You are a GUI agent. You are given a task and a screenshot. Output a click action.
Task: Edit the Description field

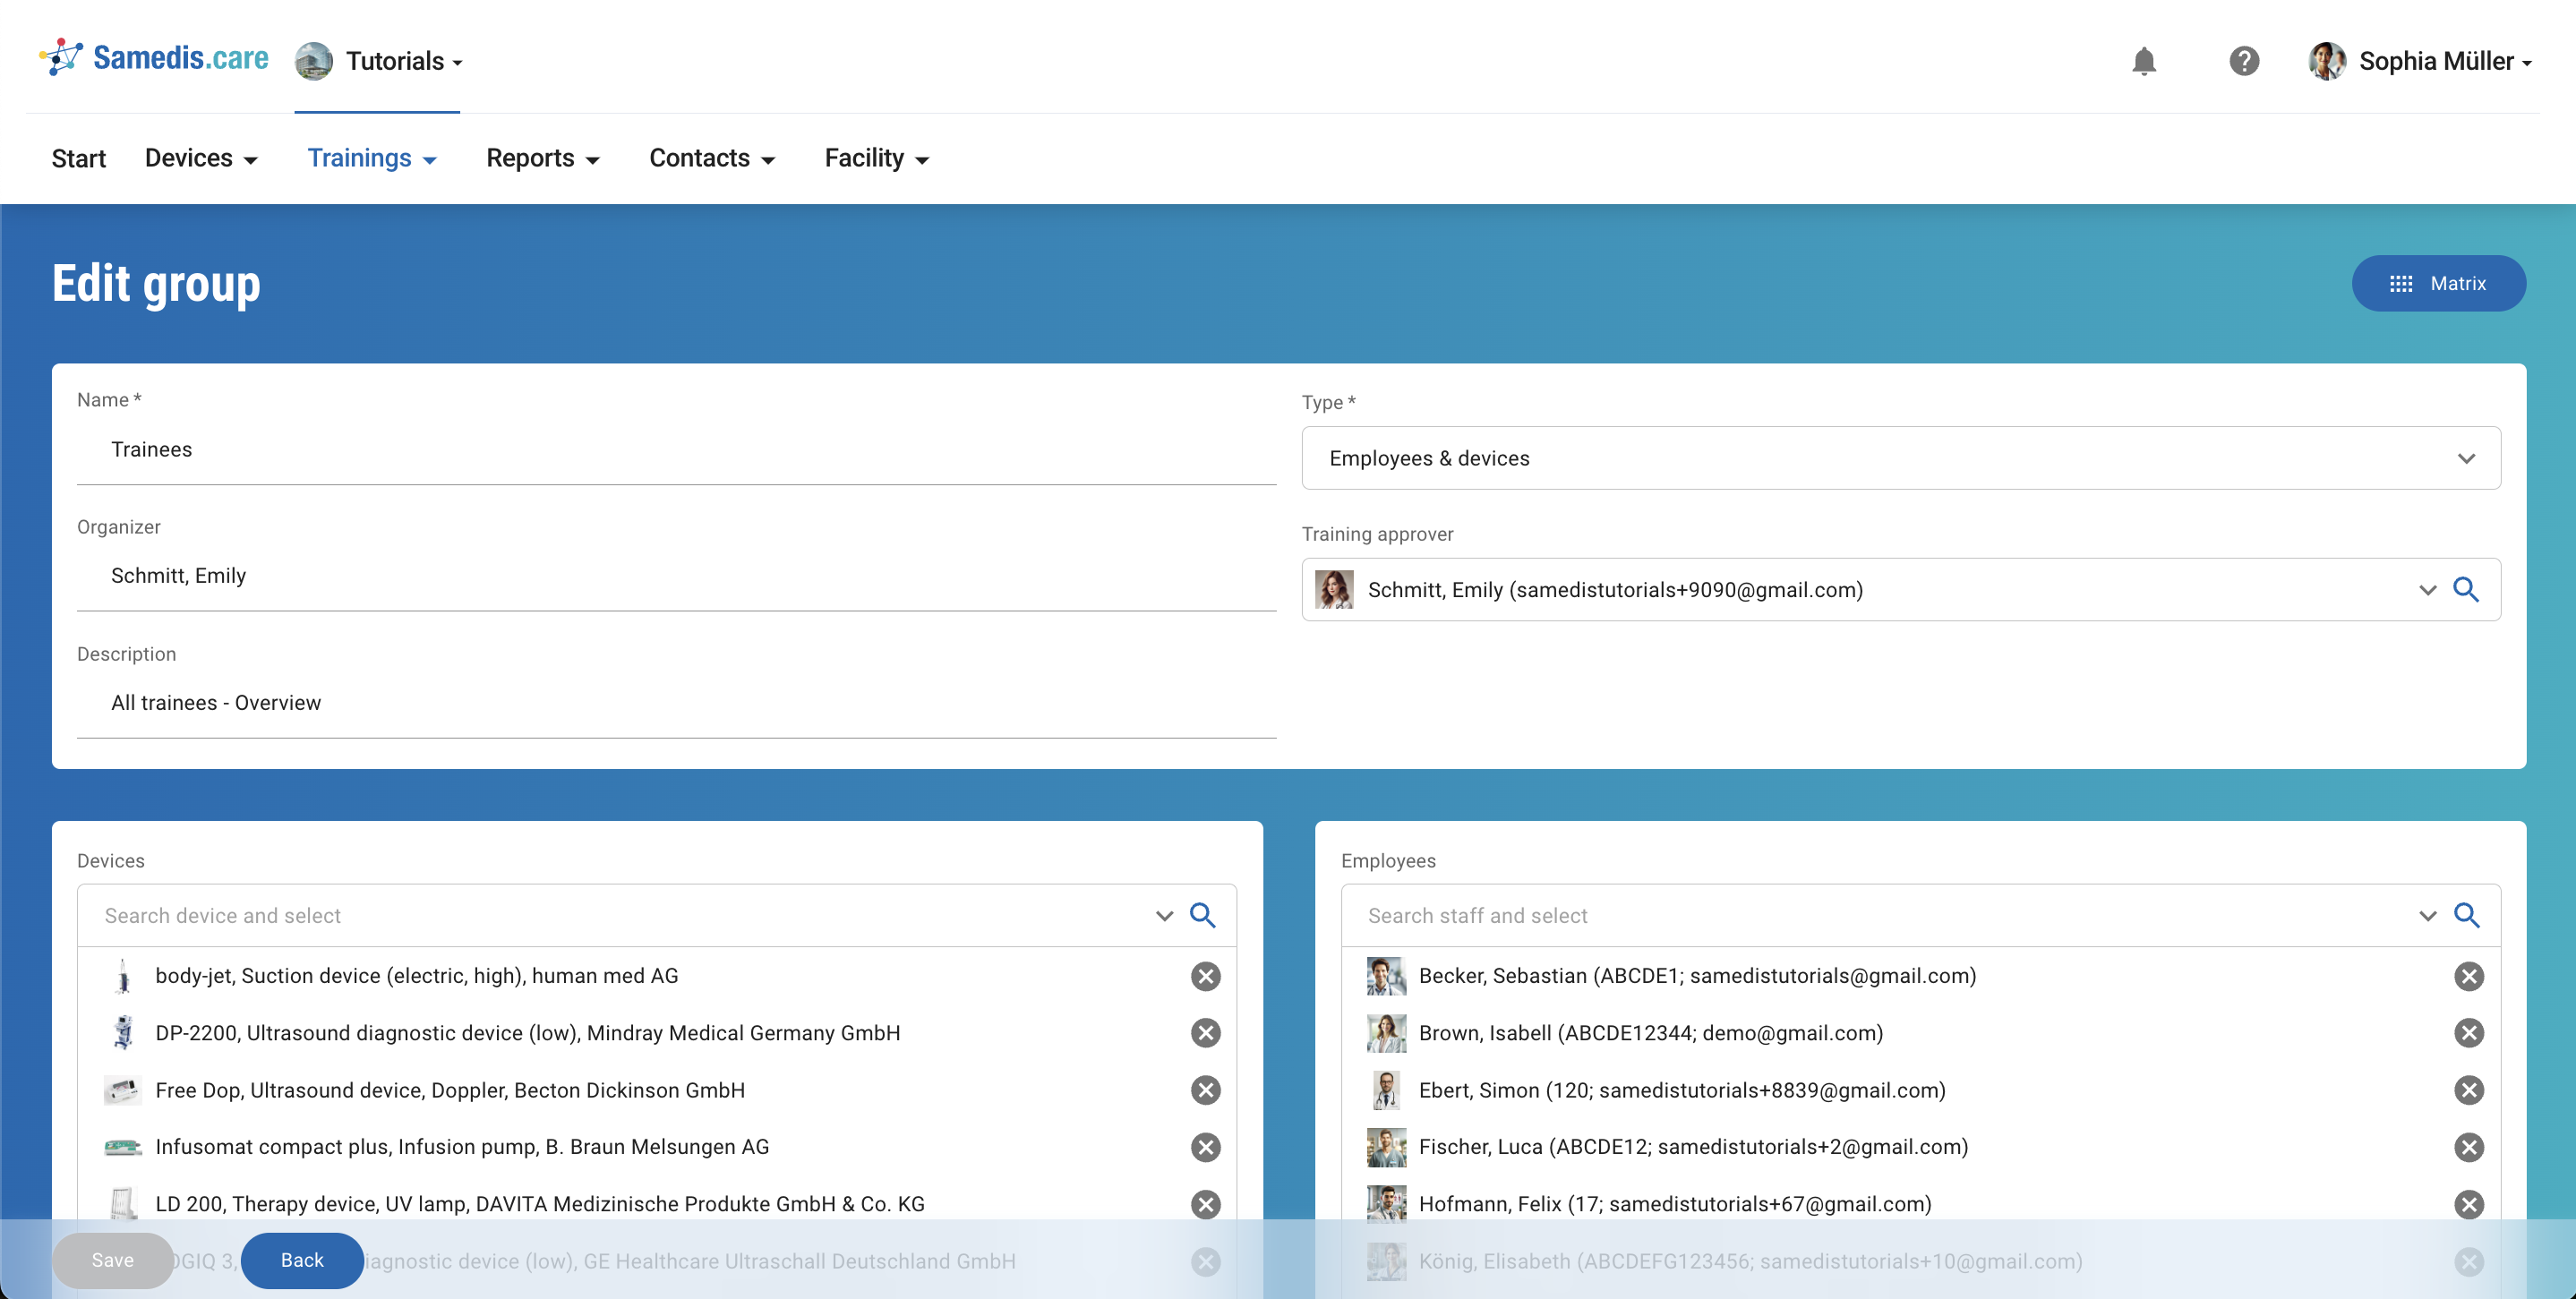point(676,703)
